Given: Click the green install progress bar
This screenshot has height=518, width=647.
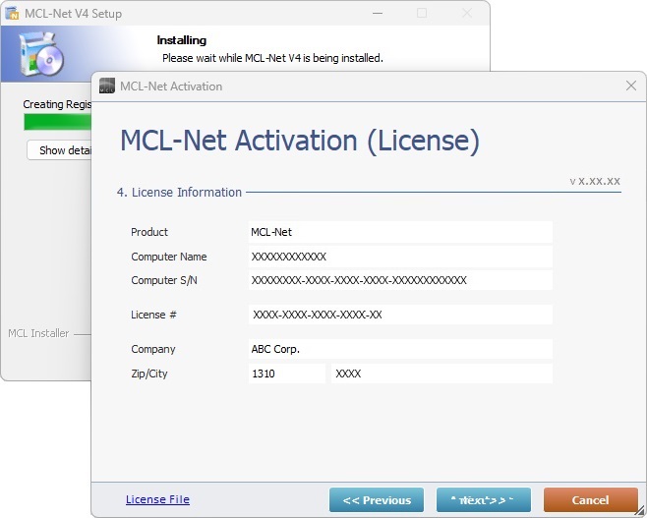Looking at the screenshot, I should click(57, 122).
